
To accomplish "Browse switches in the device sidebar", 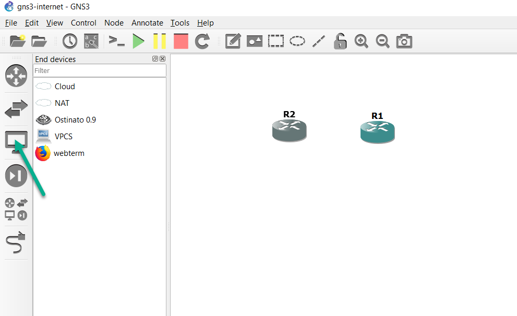I will [x=16, y=109].
